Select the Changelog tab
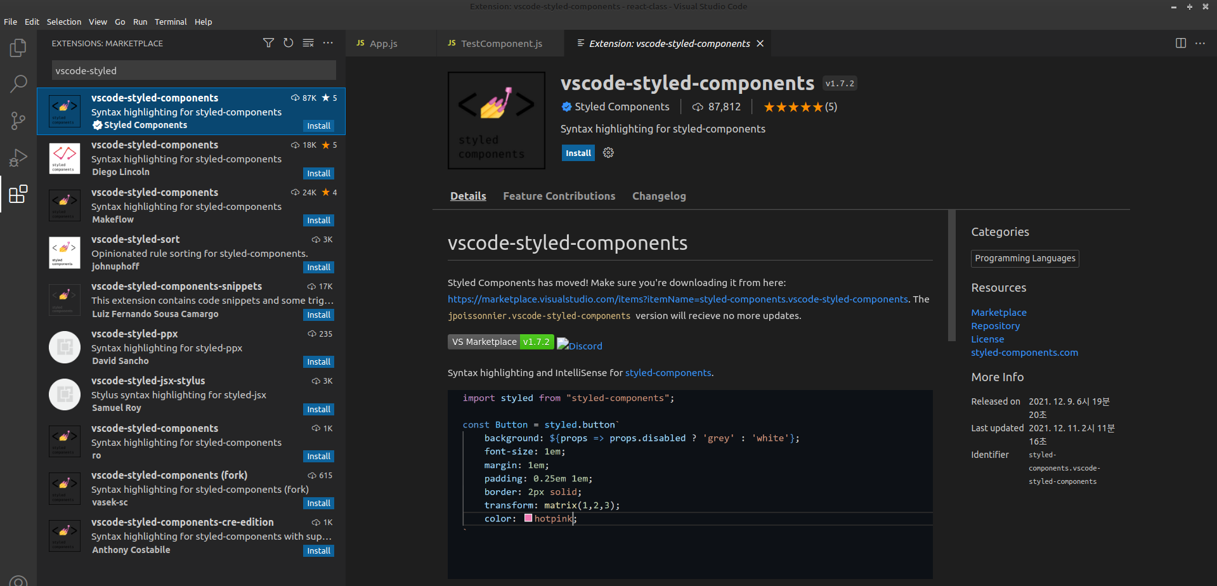 (x=659, y=196)
